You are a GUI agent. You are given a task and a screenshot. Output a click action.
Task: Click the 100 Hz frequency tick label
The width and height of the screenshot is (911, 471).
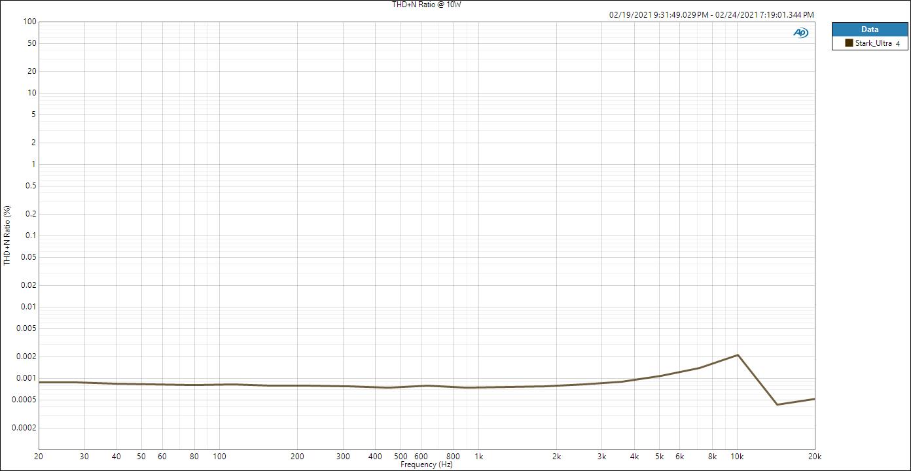pyautogui.click(x=220, y=457)
